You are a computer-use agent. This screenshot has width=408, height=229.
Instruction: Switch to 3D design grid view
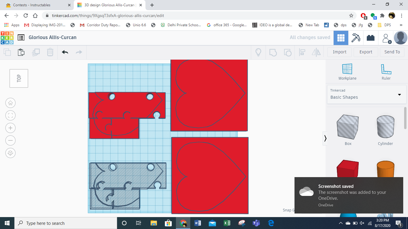click(341, 38)
